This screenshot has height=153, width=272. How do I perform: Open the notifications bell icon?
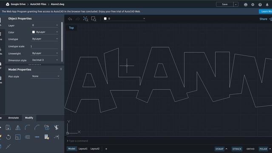point(267,5)
